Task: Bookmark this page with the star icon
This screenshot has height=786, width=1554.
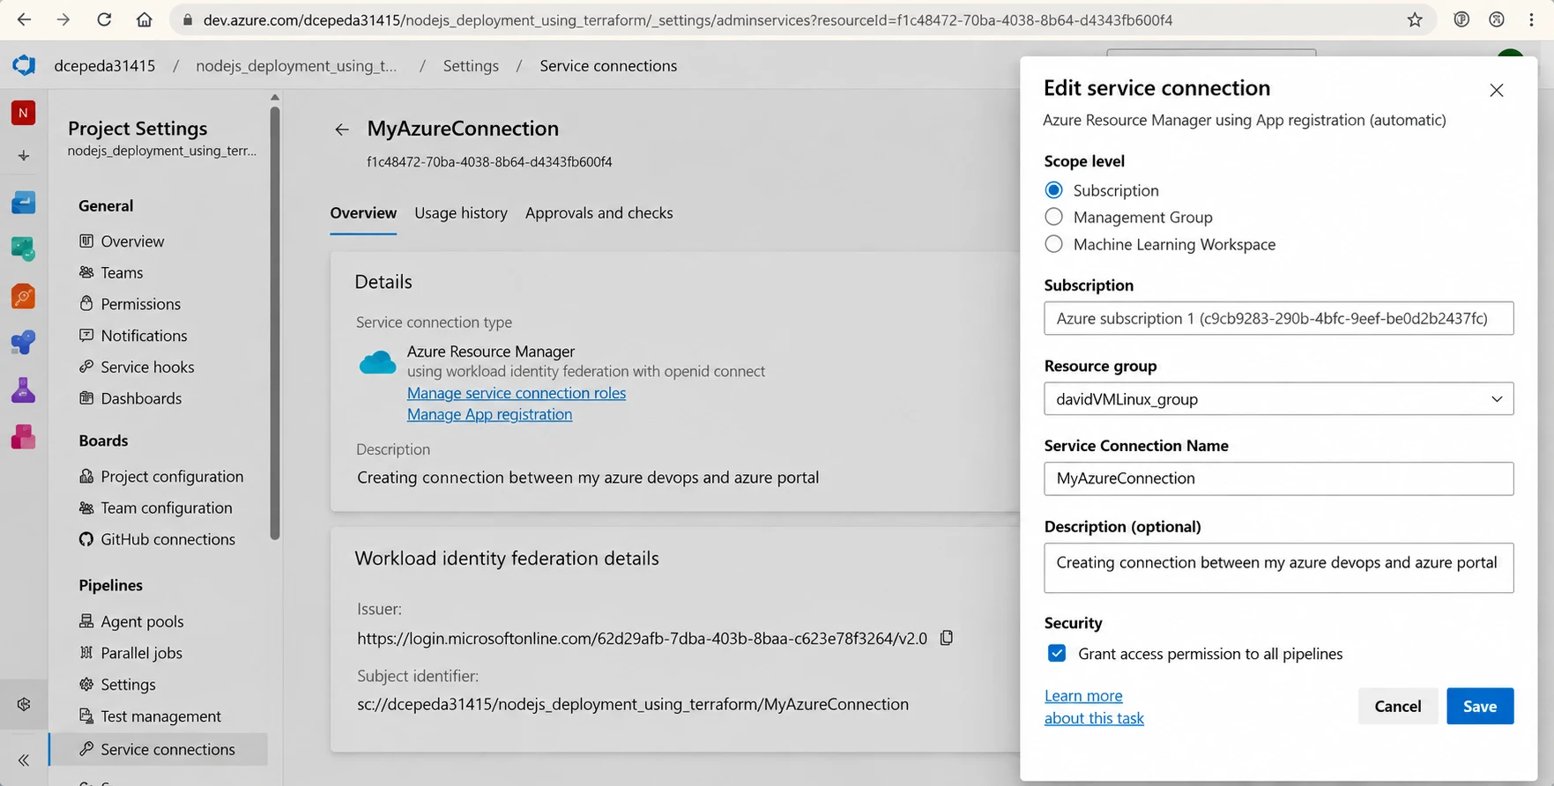Action: click(x=1415, y=19)
